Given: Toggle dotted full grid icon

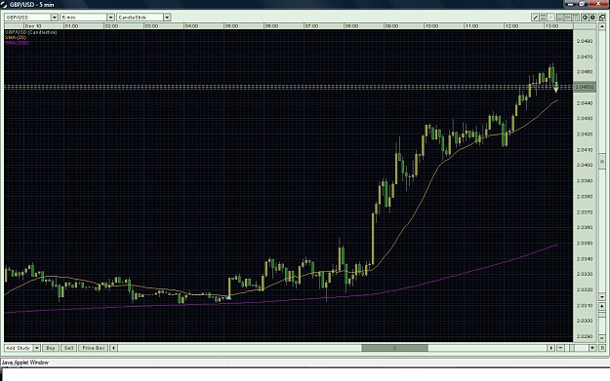Looking at the screenshot, I should click(x=576, y=18).
